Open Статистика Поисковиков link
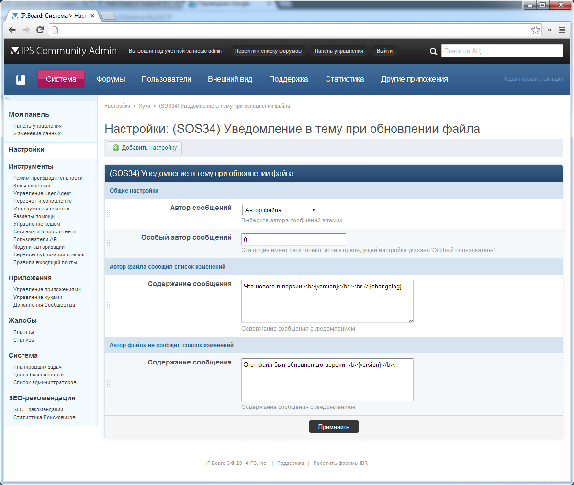The image size is (574, 485). [x=45, y=418]
